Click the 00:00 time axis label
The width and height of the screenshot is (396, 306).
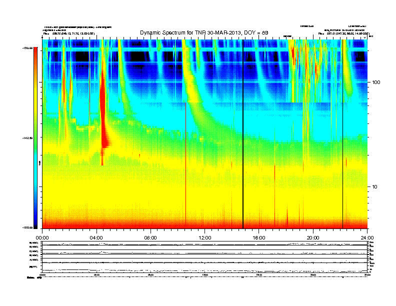click(x=42, y=238)
